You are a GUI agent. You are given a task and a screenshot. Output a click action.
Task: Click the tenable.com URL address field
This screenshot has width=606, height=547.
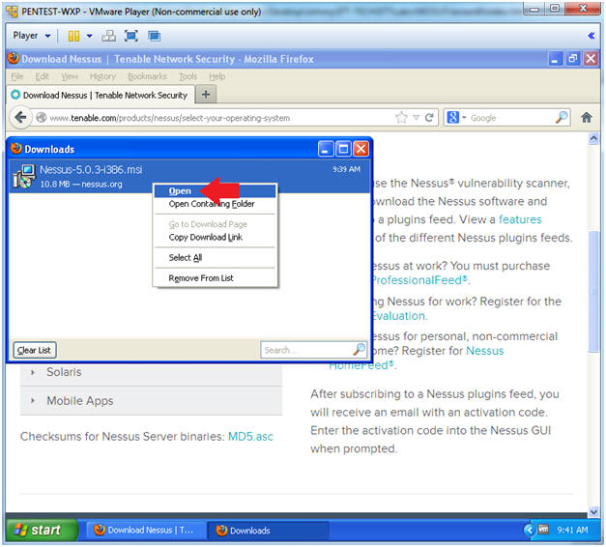(x=220, y=118)
